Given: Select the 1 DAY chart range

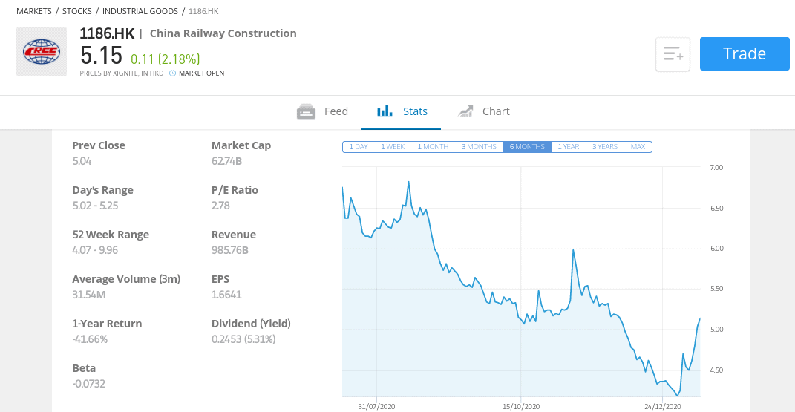Looking at the screenshot, I should point(359,147).
